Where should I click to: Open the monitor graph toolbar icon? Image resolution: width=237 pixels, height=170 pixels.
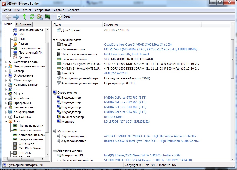(48, 17)
